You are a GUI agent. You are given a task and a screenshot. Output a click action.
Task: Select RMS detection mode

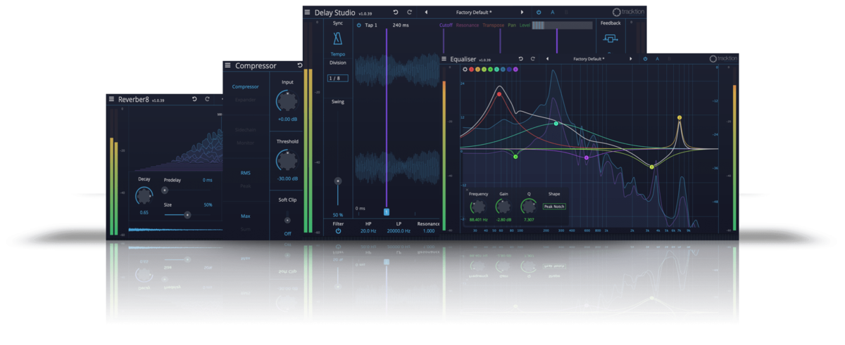[246, 173]
